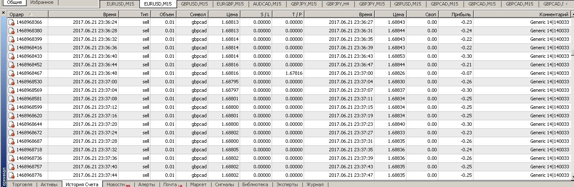574x187 pixels.
Task: Open the GBPJPY,H4 chart tab
Action: click(338, 4)
